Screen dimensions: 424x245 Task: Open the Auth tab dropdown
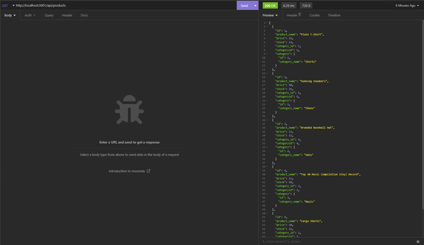[x=30, y=15]
